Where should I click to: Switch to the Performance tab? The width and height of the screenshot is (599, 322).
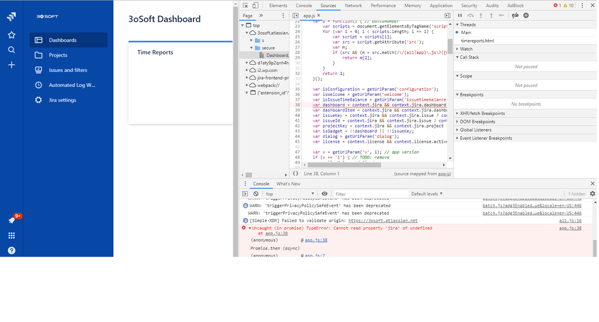tap(383, 5)
